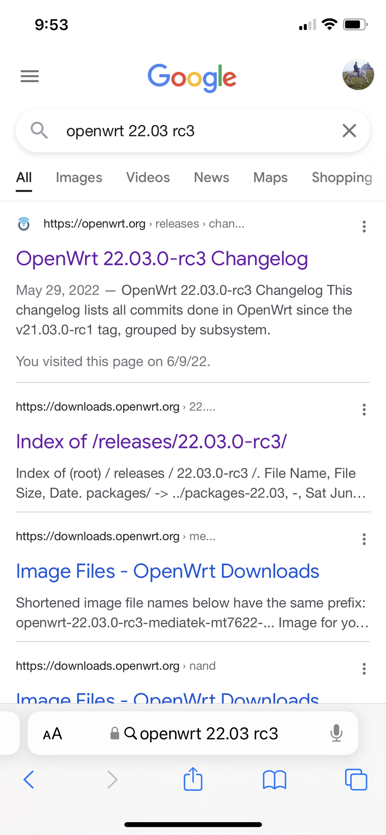Tap the Safari address bar text

pyautogui.click(x=209, y=733)
